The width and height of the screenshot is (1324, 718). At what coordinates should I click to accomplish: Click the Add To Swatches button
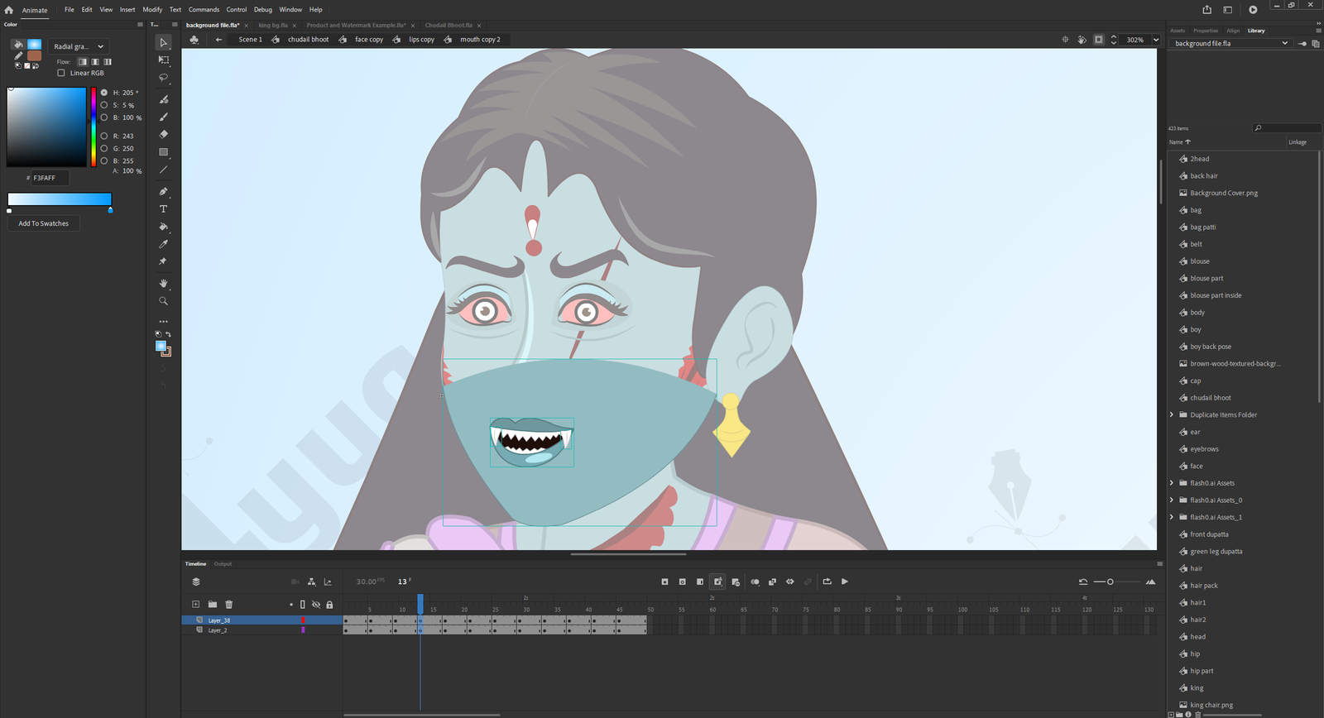click(44, 223)
